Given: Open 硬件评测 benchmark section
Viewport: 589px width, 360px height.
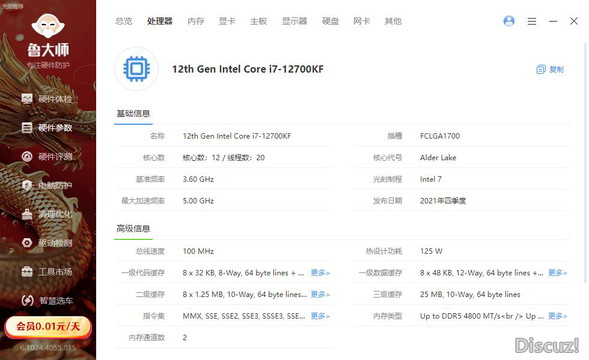Looking at the screenshot, I should click(x=47, y=157).
